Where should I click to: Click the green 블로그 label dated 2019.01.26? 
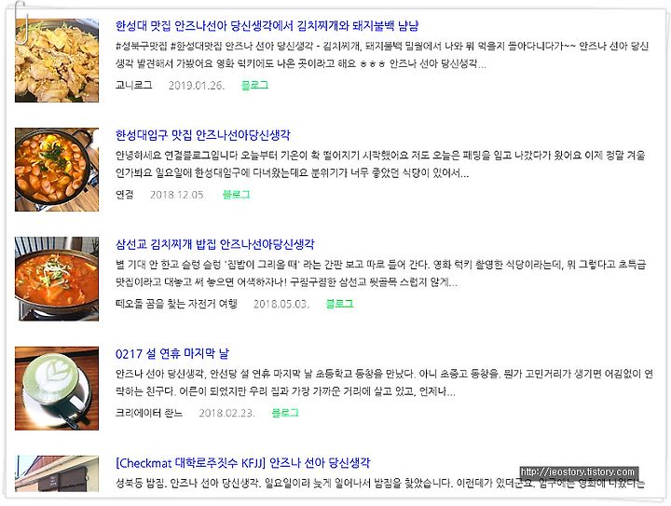(x=254, y=85)
